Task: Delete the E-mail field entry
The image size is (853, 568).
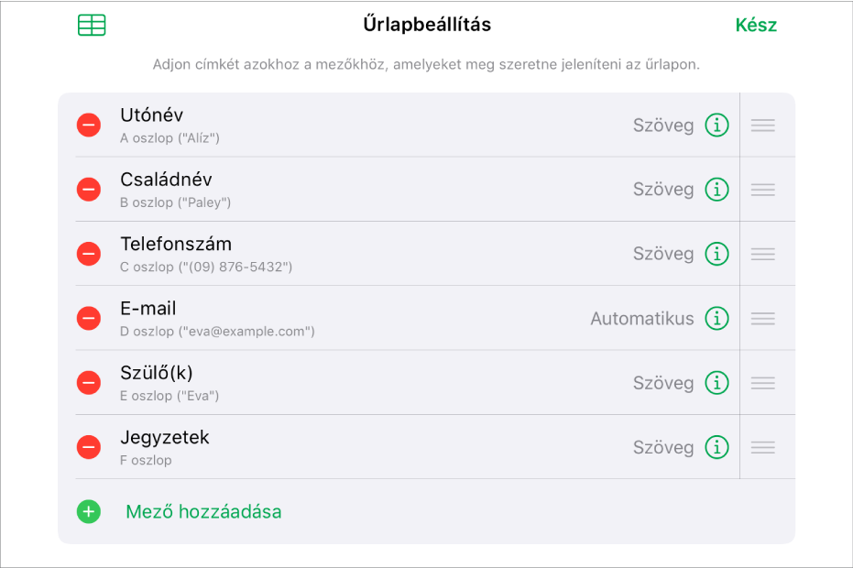Action: click(x=88, y=318)
